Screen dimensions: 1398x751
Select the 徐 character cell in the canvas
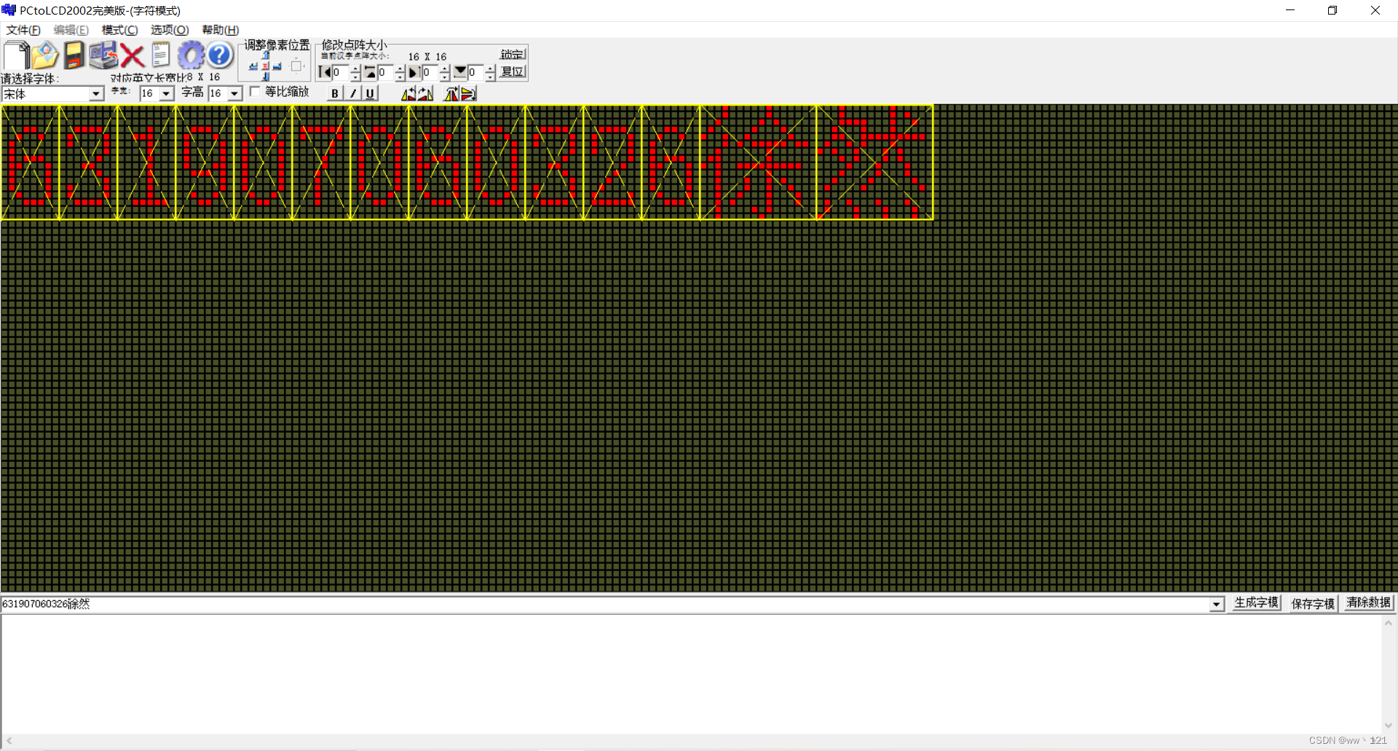click(758, 162)
